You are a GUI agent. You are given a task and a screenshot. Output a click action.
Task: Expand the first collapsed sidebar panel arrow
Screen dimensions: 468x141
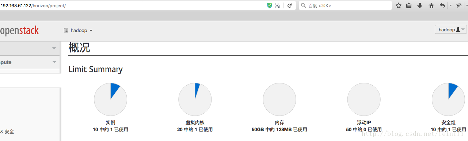[54, 48]
